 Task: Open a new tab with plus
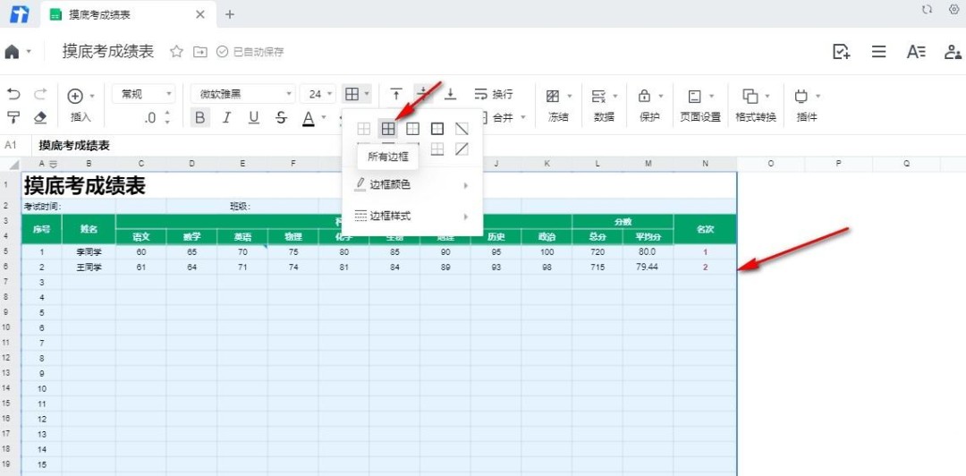(x=230, y=14)
